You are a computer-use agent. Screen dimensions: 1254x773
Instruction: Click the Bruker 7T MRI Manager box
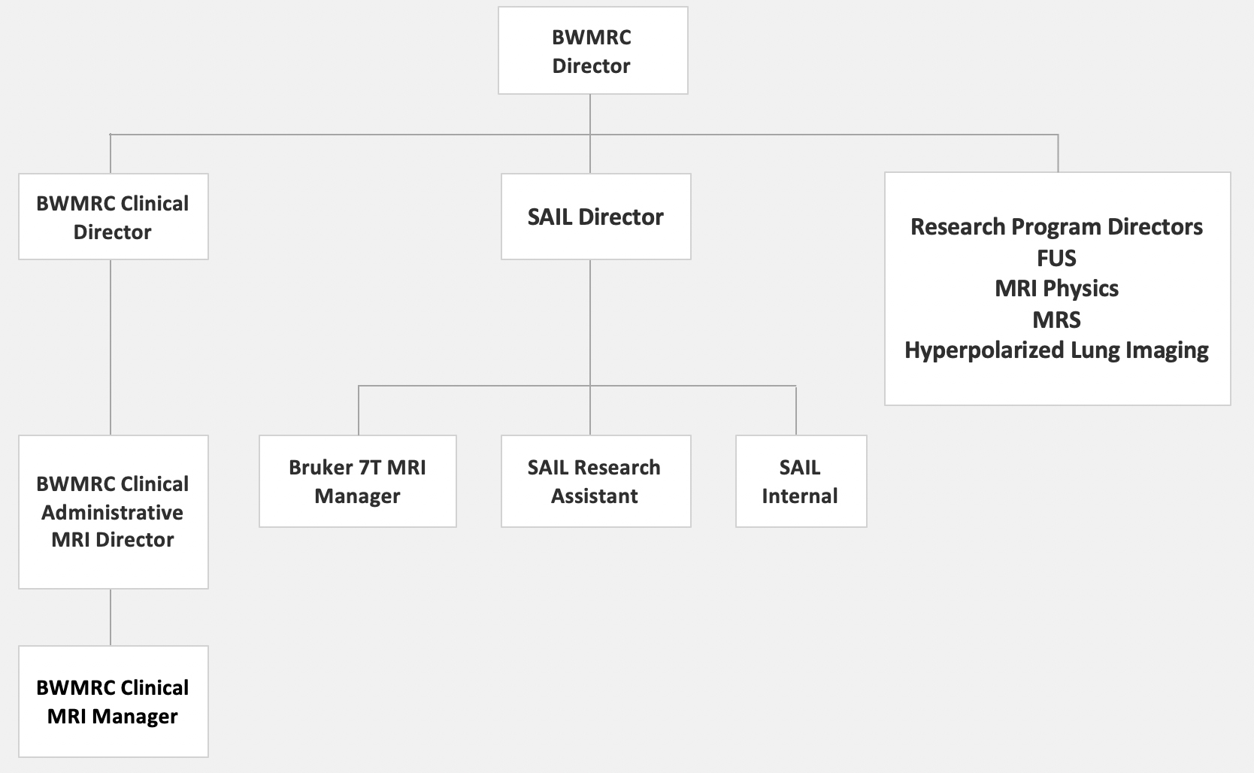tap(357, 481)
